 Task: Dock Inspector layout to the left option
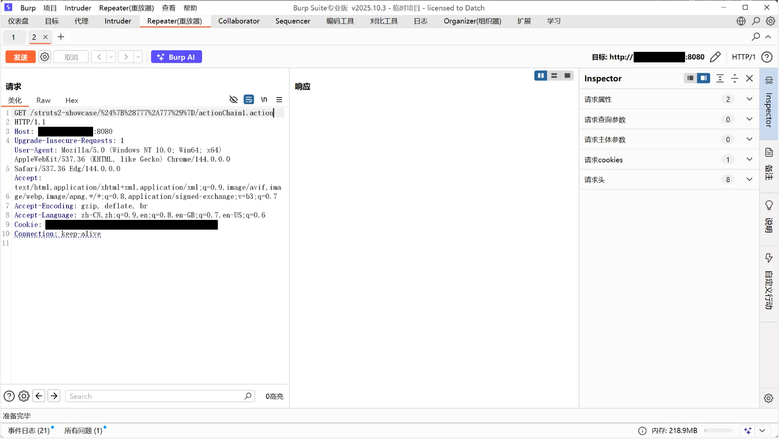pos(690,78)
